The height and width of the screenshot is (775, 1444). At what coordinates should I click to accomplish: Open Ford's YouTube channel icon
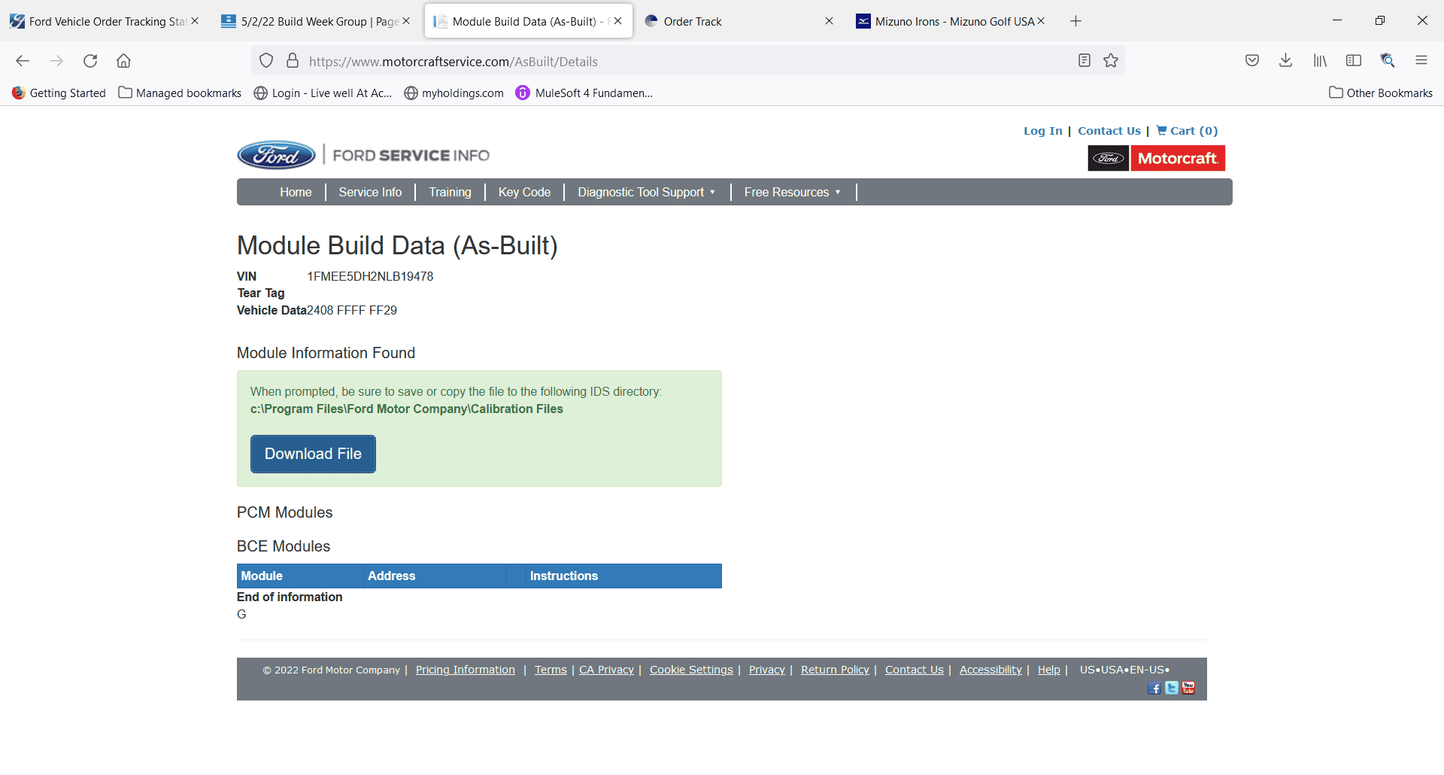1188,688
